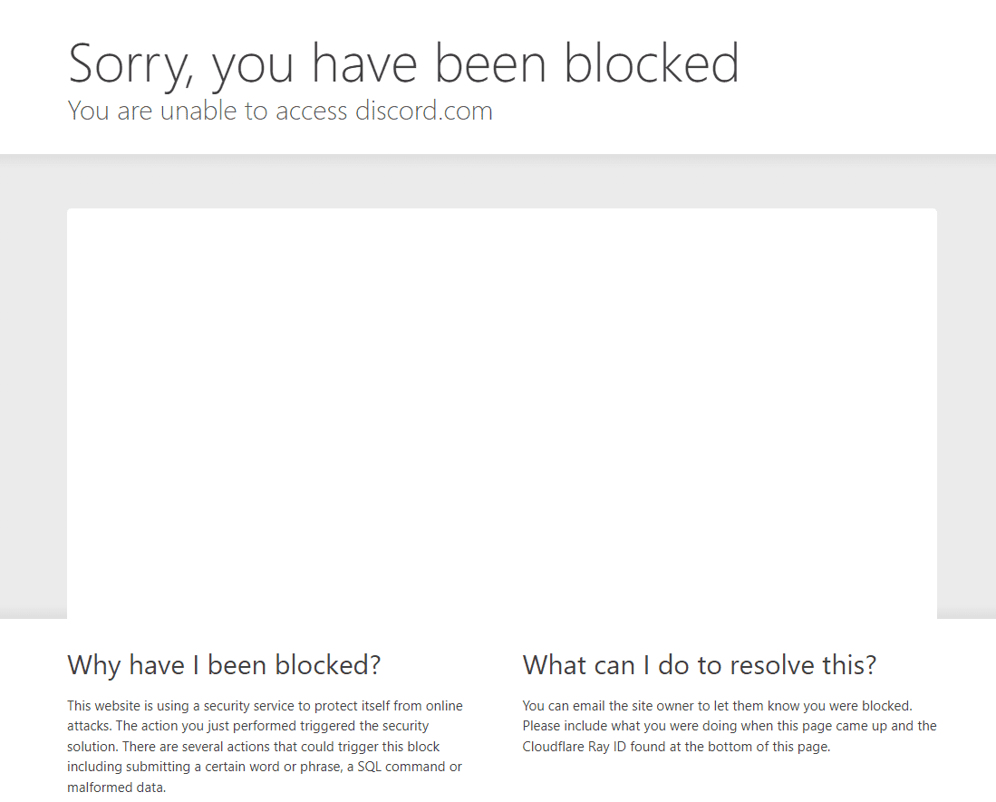Image resolution: width=996 pixels, height=802 pixels.
Task: Click the word "blocked" in the main title
Action: tap(651, 63)
